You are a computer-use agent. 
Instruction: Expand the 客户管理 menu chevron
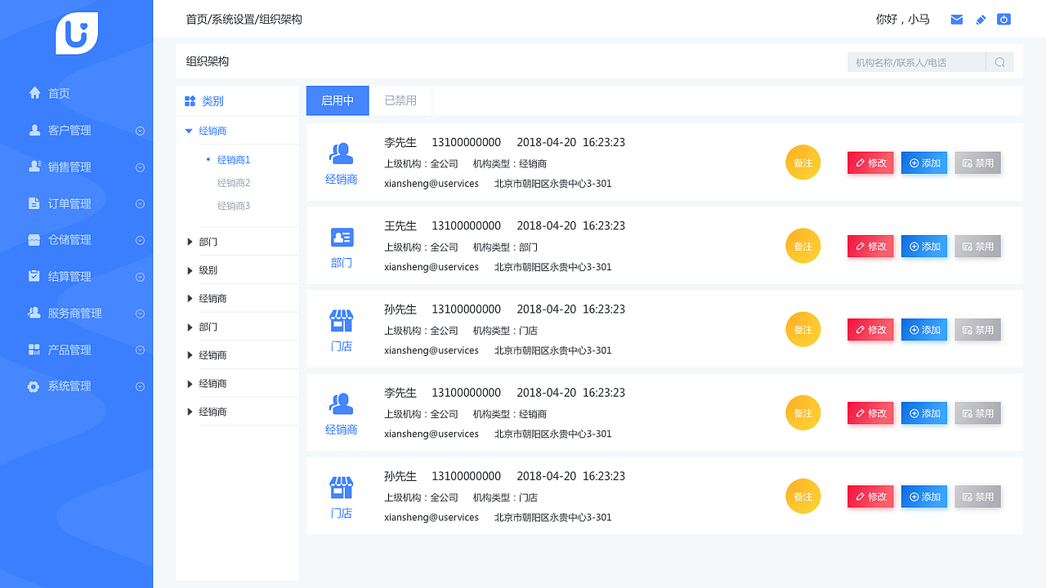click(x=140, y=131)
